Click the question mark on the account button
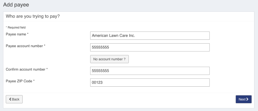258x111 pixels. [125, 59]
